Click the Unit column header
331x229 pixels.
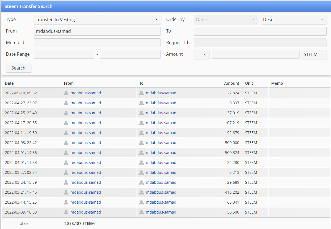tap(249, 83)
